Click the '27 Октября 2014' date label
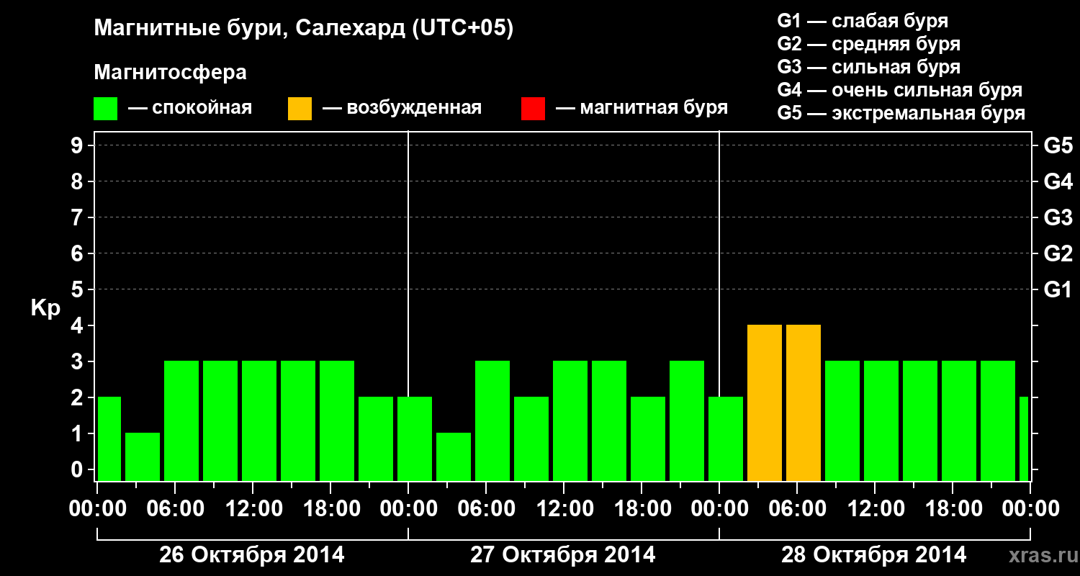Screen dimensions: 1080x576 [563, 555]
